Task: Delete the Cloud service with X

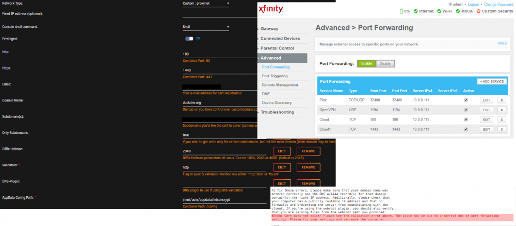Action: click(x=502, y=119)
